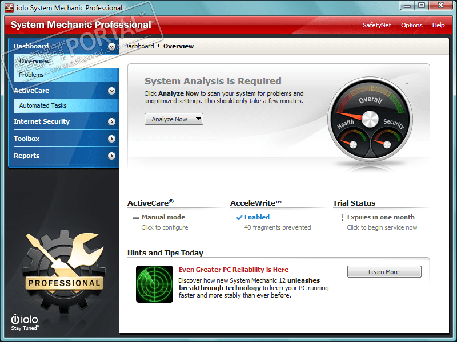Click the iolo Stay Tuned logo
457x342 pixels.
click(x=25, y=323)
